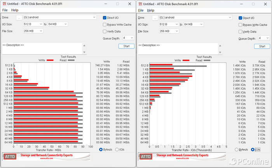
Task: Click the ATTO logo in the right window banner
Action: 145,156
